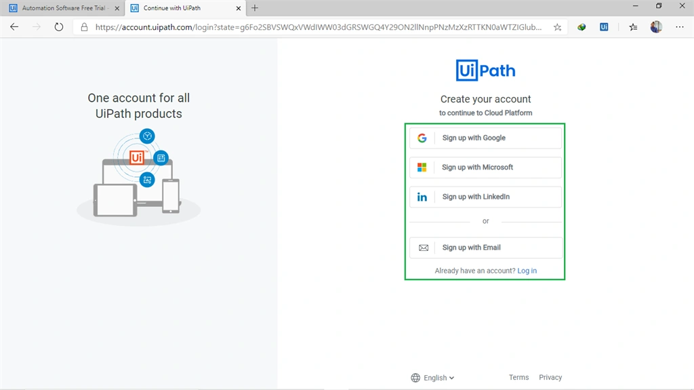Open browser settings and more menu
This screenshot has height=390, width=694.
pyautogui.click(x=679, y=27)
